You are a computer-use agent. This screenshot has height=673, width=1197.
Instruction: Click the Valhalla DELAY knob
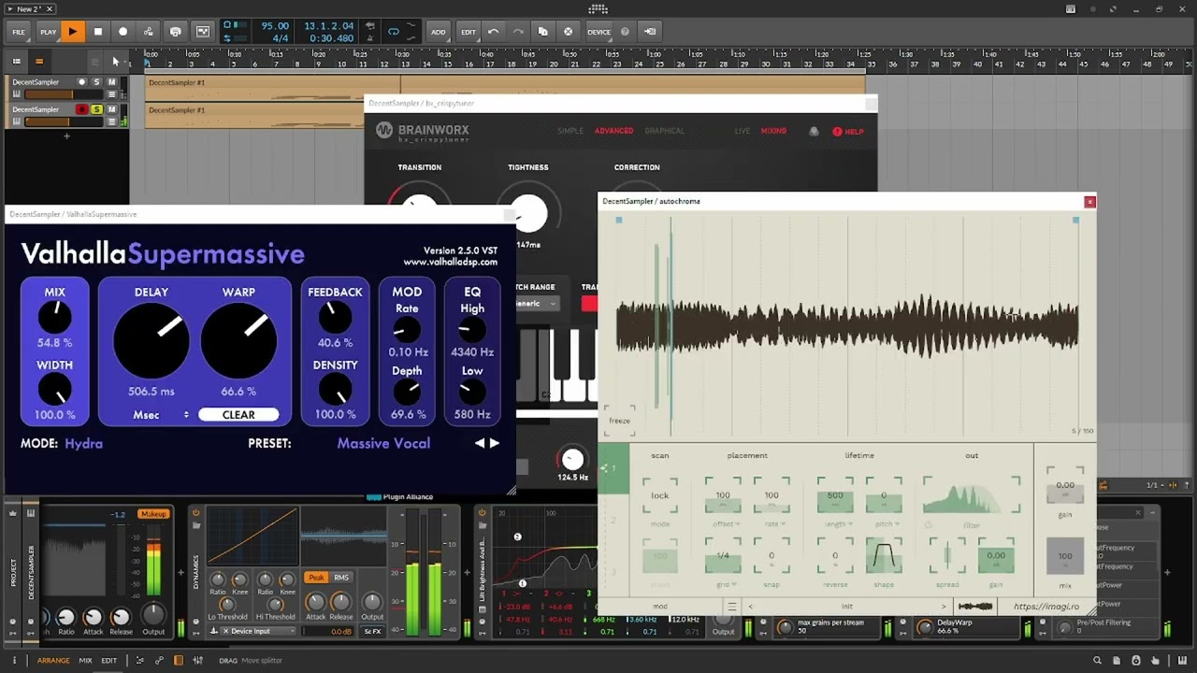point(151,340)
